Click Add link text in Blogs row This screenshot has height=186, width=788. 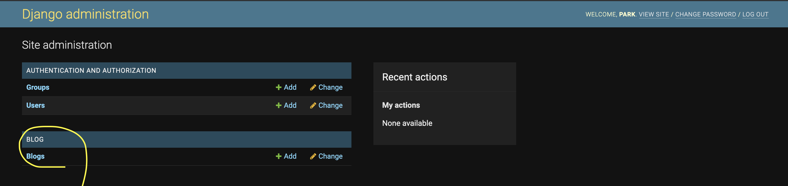point(290,156)
